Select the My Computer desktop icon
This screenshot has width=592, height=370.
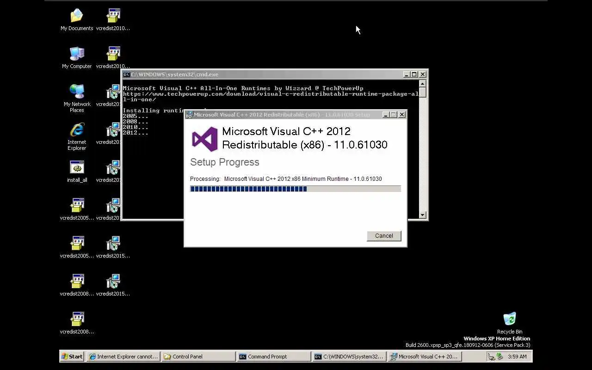[77, 57]
